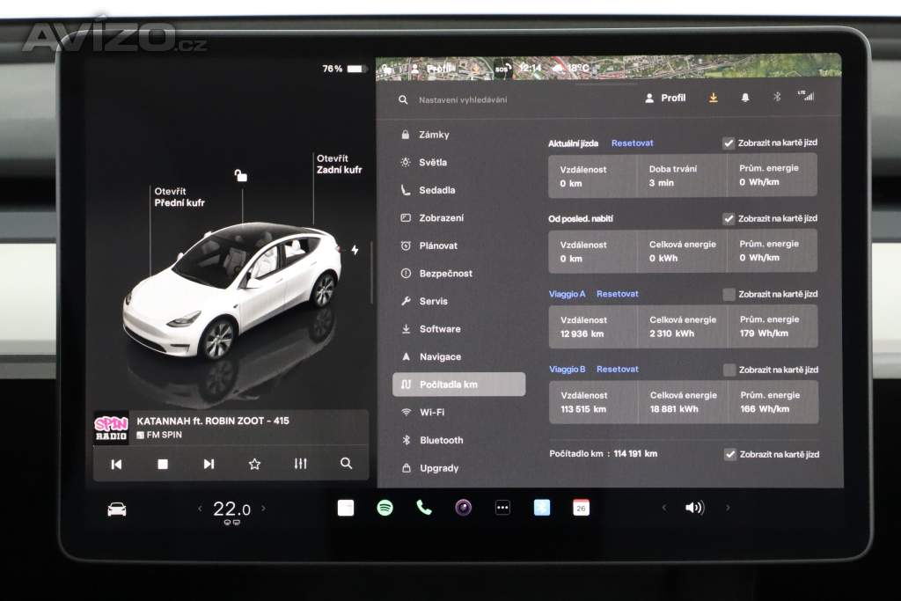This screenshot has width=901, height=601.
Task: Tap the white Model Y car image
Action: point(232,290)
